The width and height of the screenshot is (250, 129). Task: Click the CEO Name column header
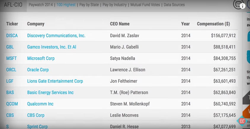pos(120,24)
